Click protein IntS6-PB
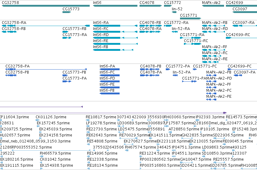 107,90
